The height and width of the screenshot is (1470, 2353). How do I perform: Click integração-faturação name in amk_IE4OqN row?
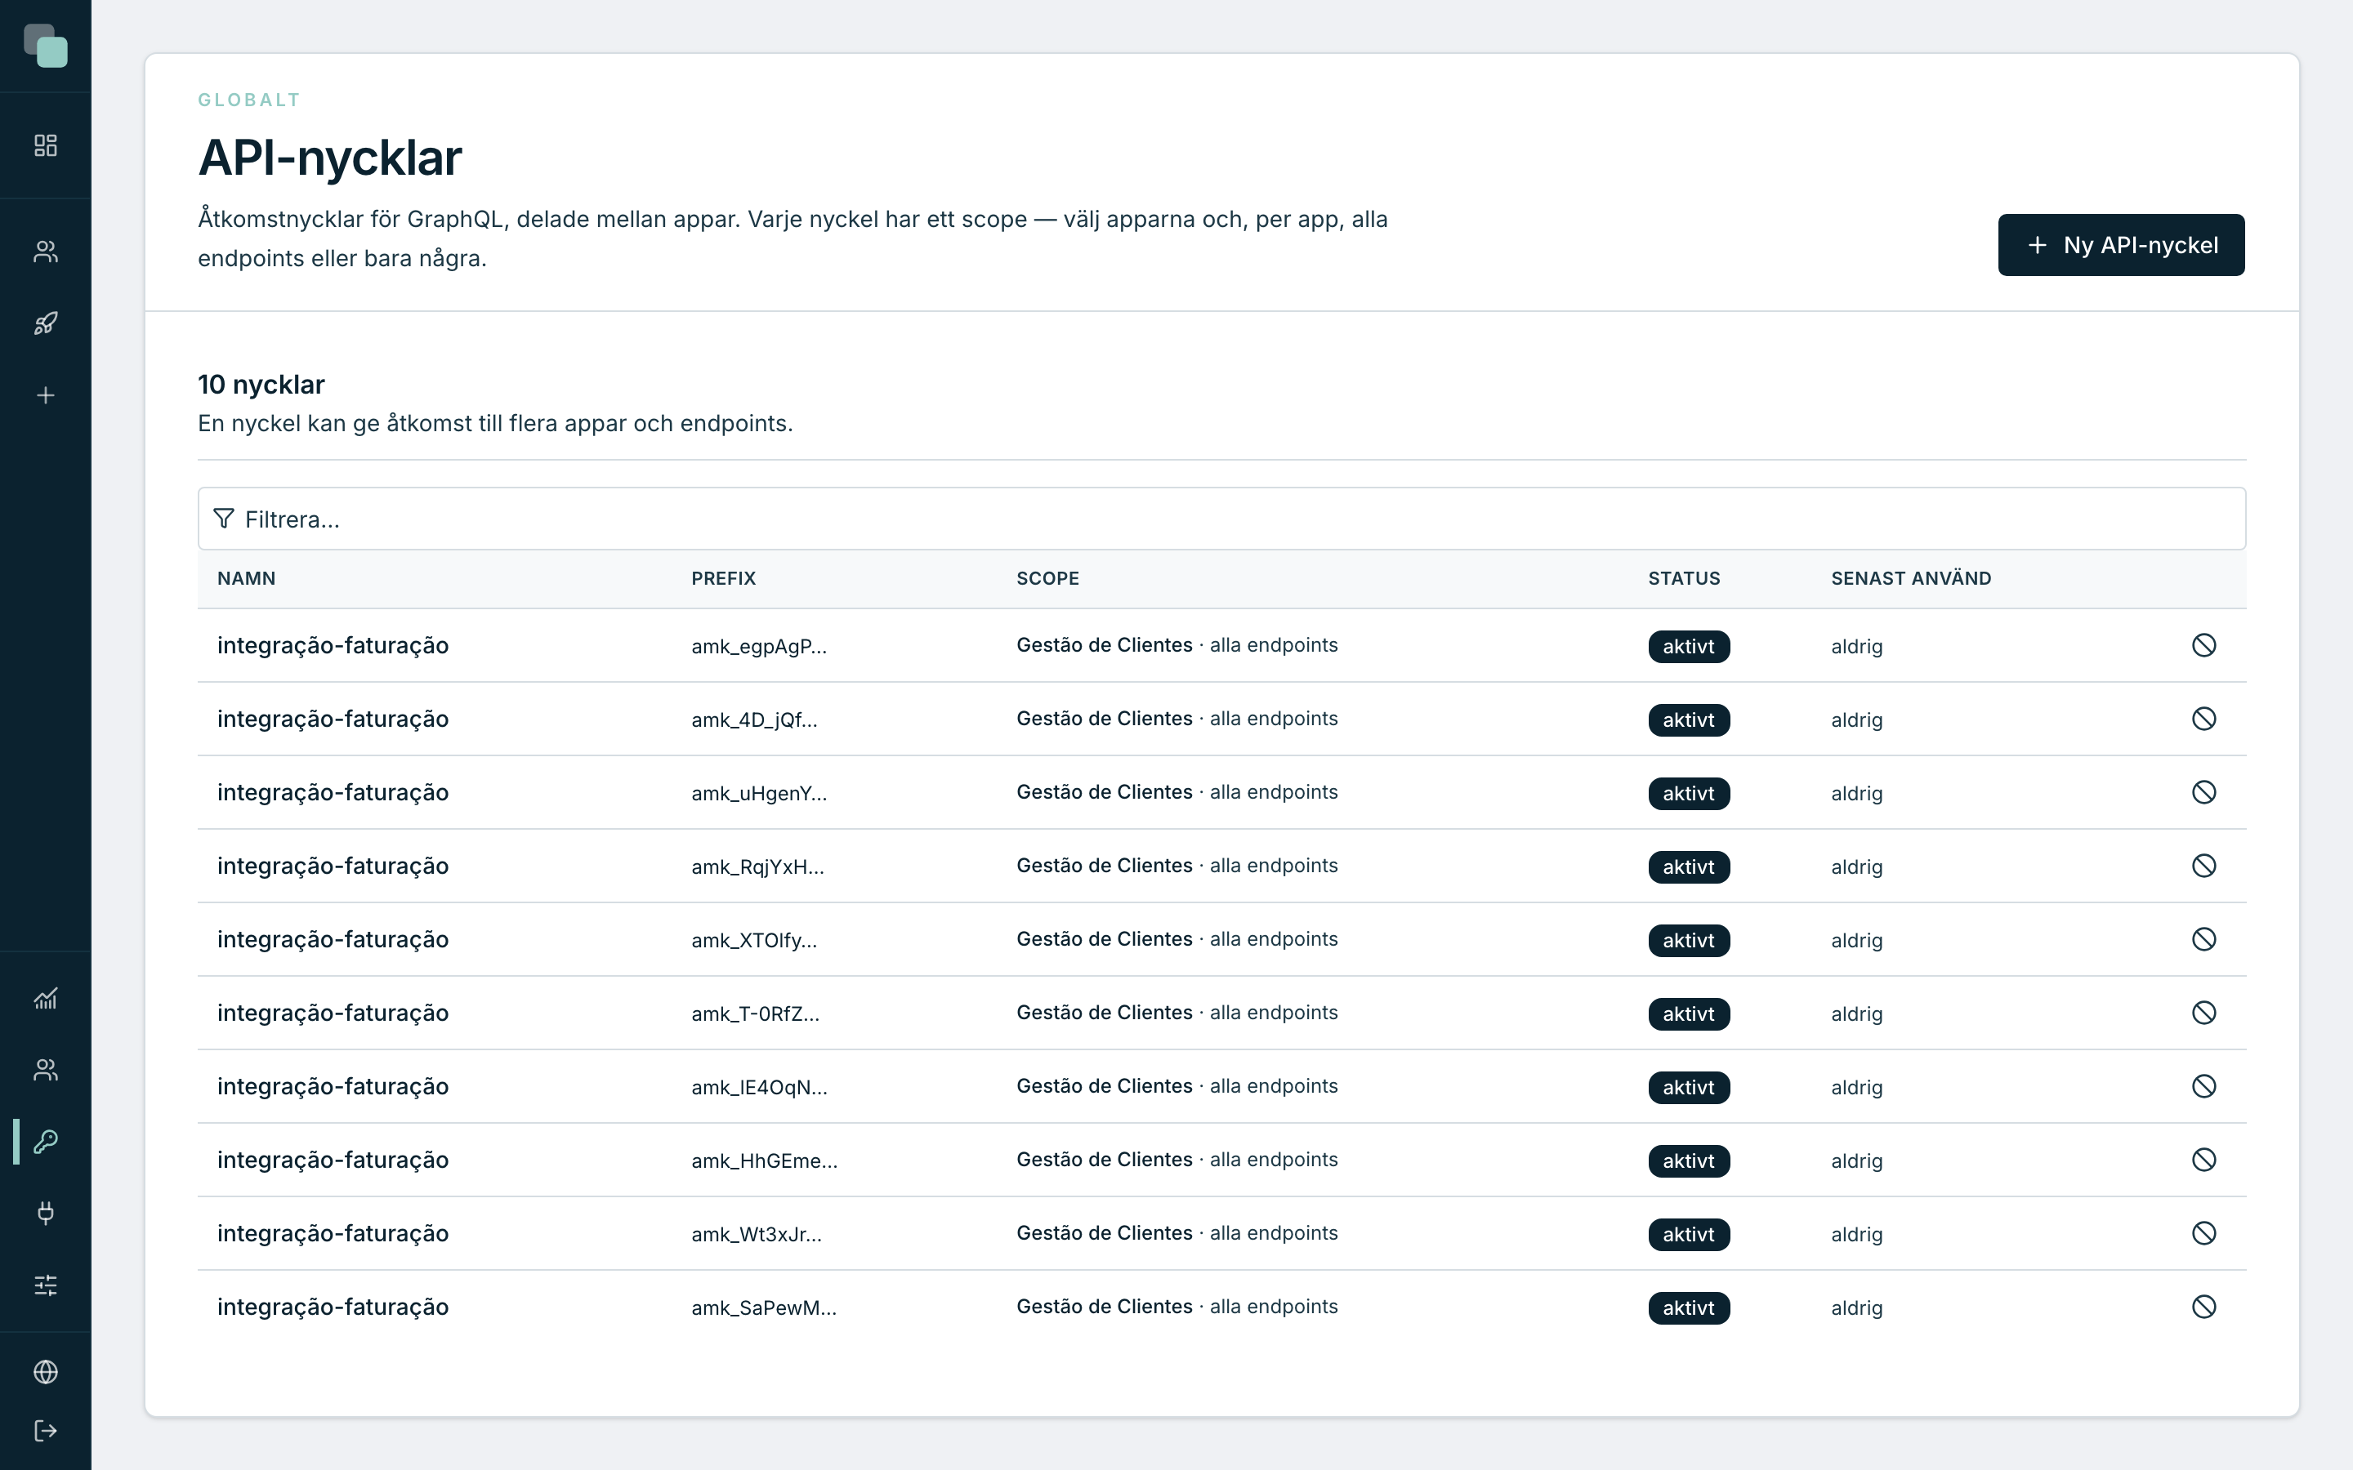coord(333,1087)
